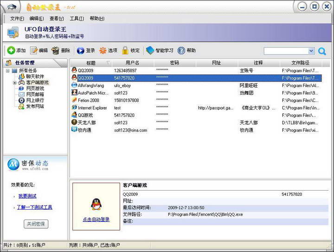The image size is (334, 252).
Task: Click the 天龙八部 row icon
Action: (74, 122)
